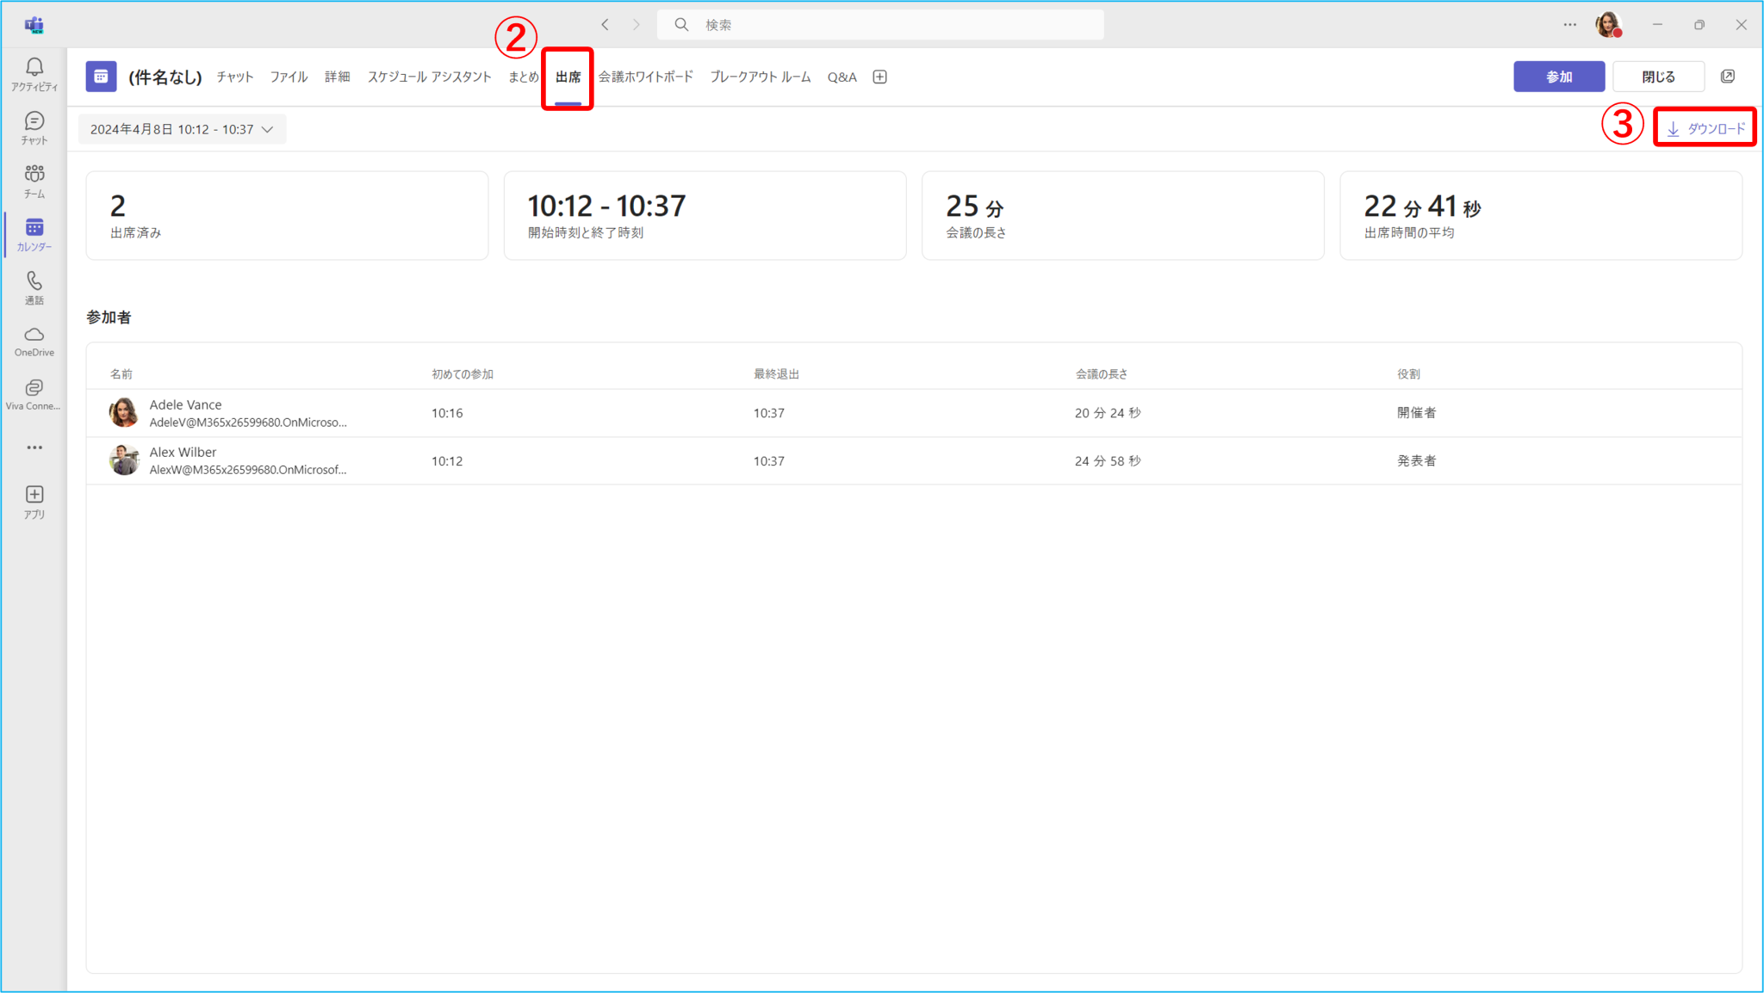Switch to the Q&A tab
Viewport: 1764px width, 993px height.
coord(842,77)
